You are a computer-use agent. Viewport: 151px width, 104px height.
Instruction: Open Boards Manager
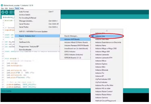click(75, 36)
